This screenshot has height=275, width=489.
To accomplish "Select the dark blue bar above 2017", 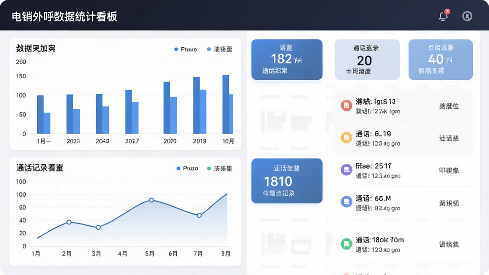I will pyautogui.click(x=128, y=112).
